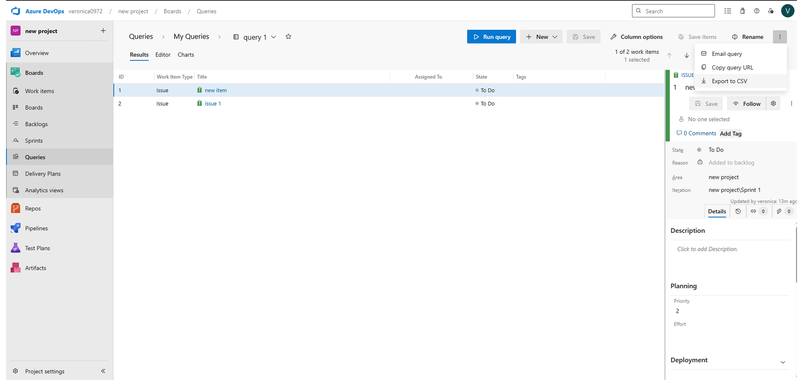Open User settings icon in header
The image size is (803, 380).
(771, 11)
